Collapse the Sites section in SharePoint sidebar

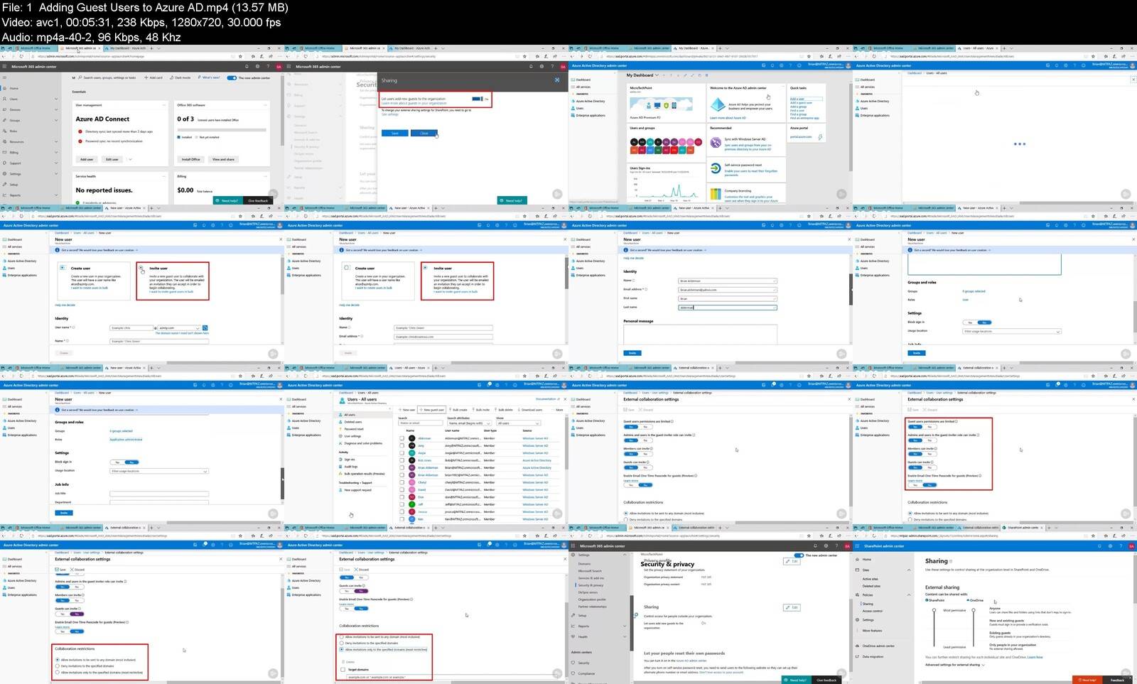909,570
